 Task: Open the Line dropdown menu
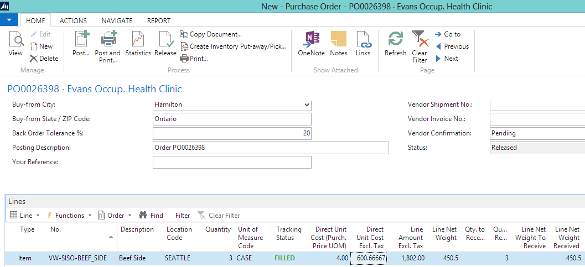[x=25, y=216]
